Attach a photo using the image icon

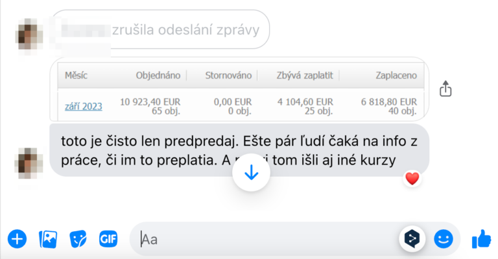tap(48, 239)
